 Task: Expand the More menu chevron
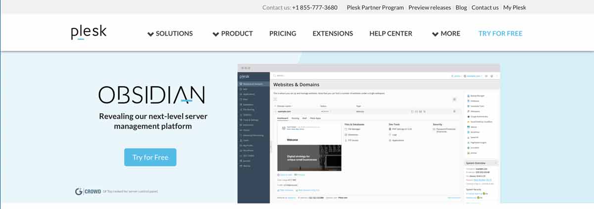[x=435, y=34]
